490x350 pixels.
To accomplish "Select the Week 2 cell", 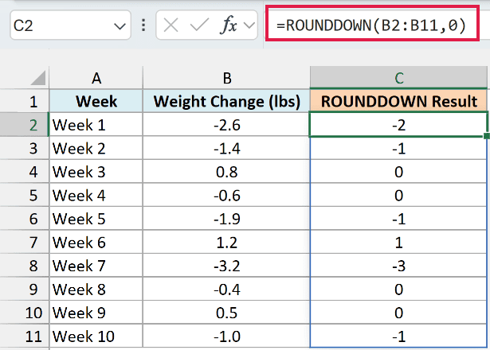I will [x=96, y=148].
